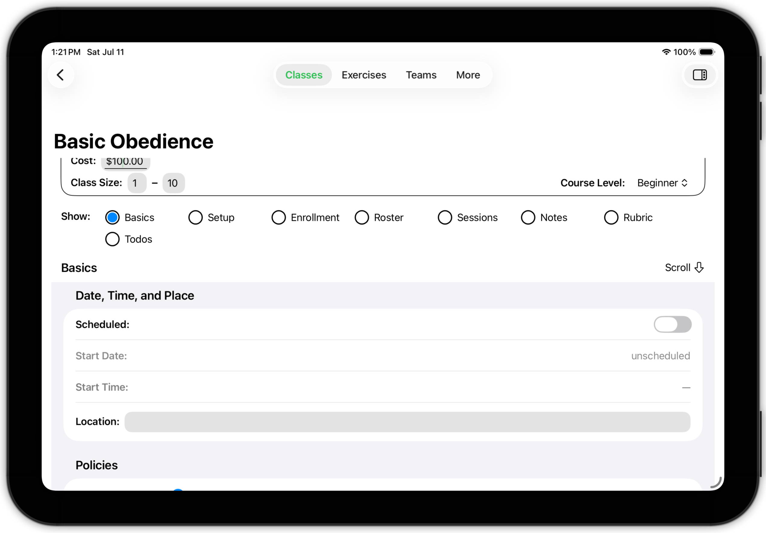Toggle the sidebar panel icon
Image resolution: width=766 pixels, height=533 pixels.
click(700, 75)
